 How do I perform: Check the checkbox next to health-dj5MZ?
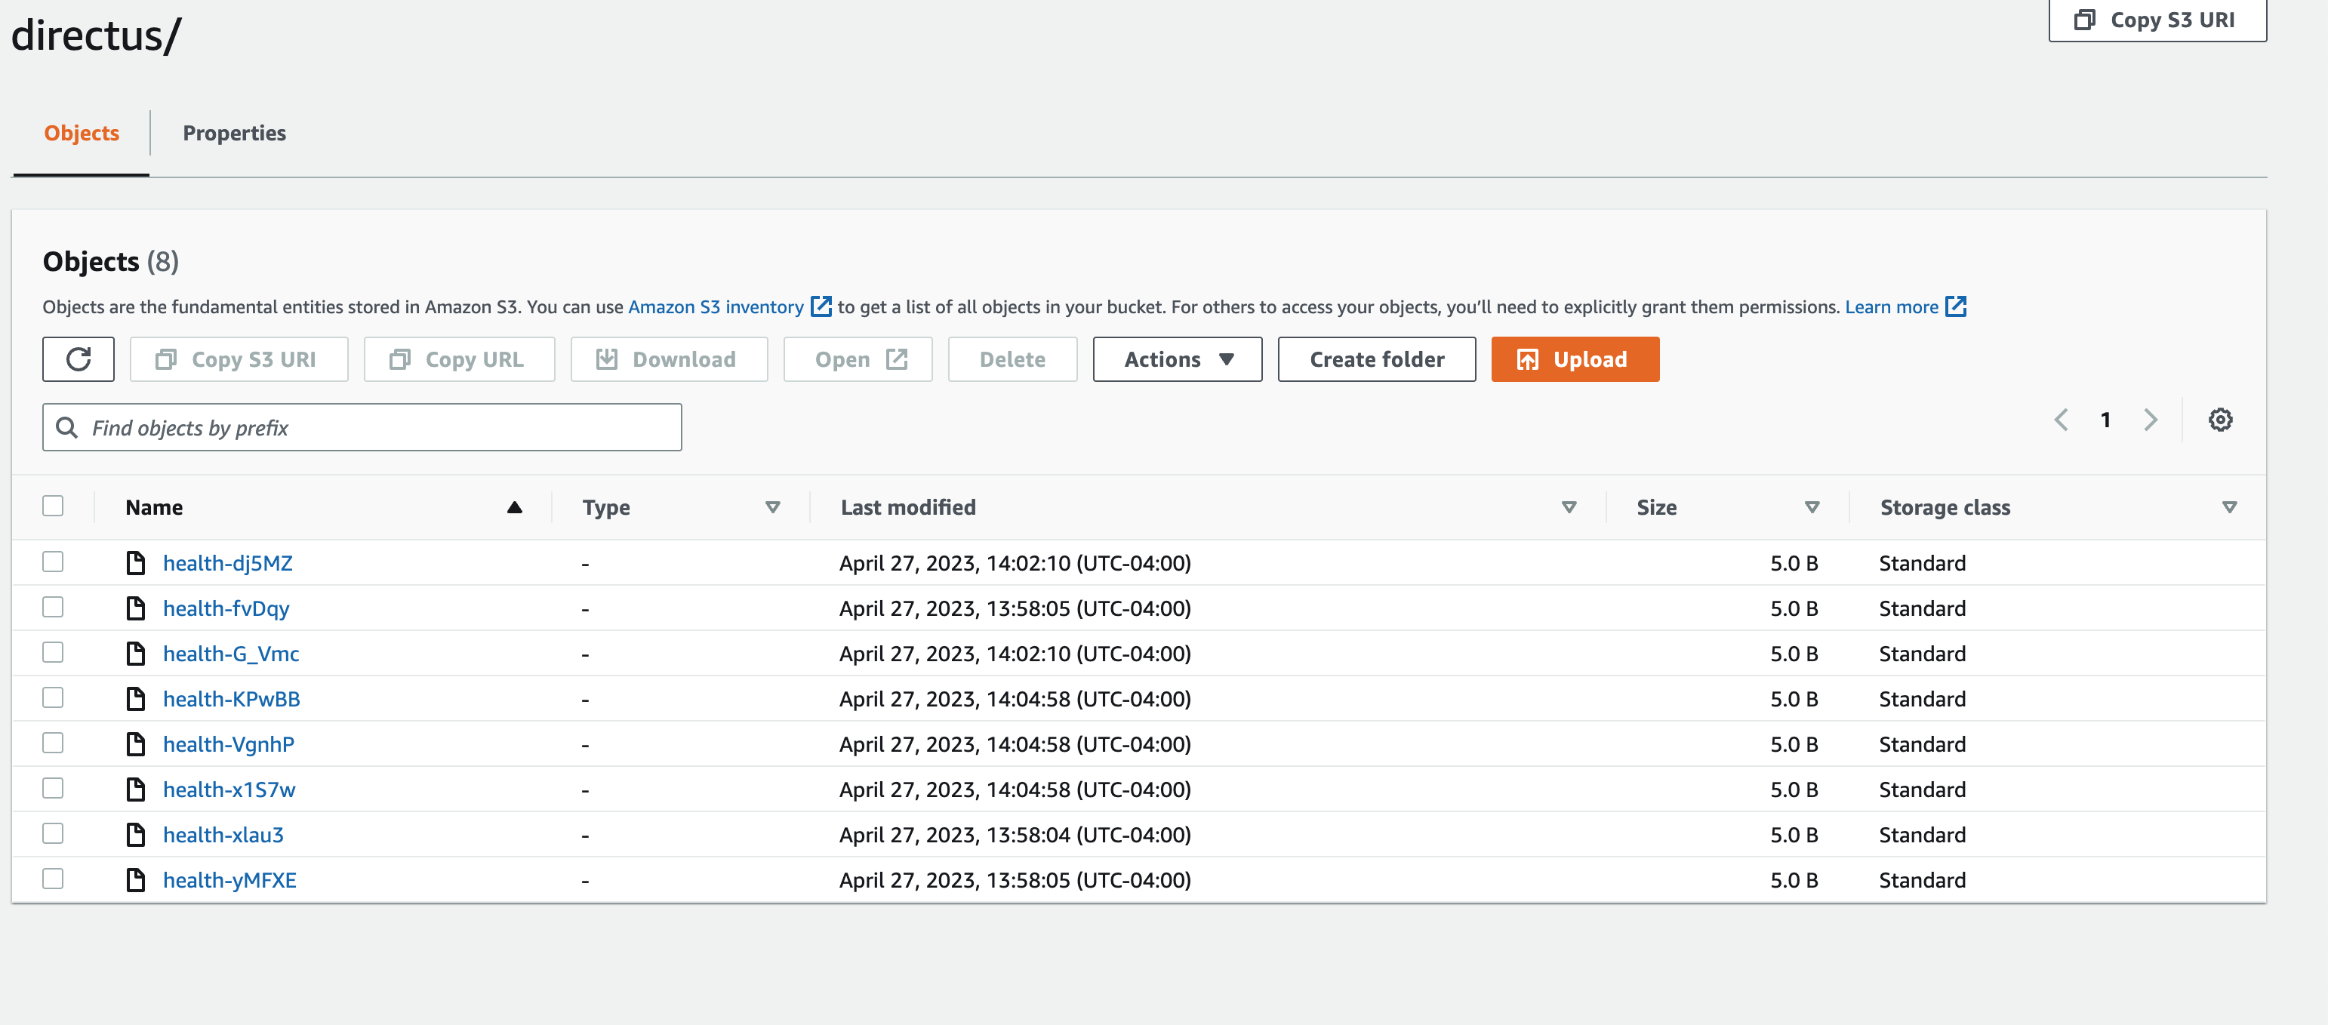[x=52, y=562]
